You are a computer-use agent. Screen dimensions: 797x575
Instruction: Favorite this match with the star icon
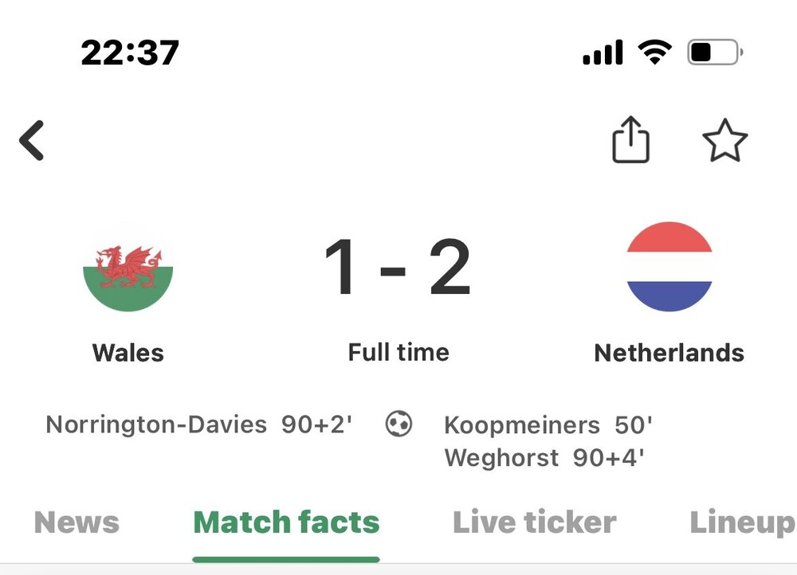click(724, 141)
